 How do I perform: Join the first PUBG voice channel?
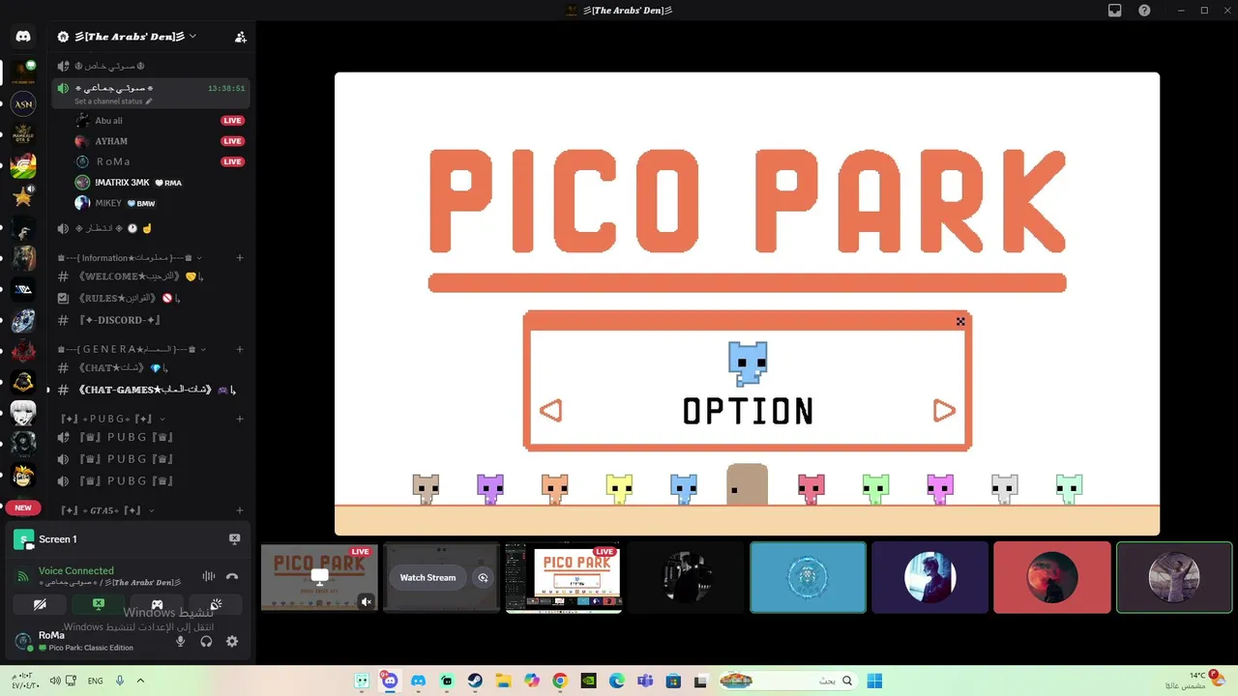[x=150, y=437]
